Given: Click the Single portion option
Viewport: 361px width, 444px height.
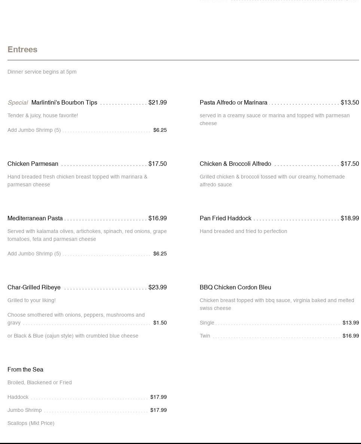Looking at the screenshot, I should [207, 323].
